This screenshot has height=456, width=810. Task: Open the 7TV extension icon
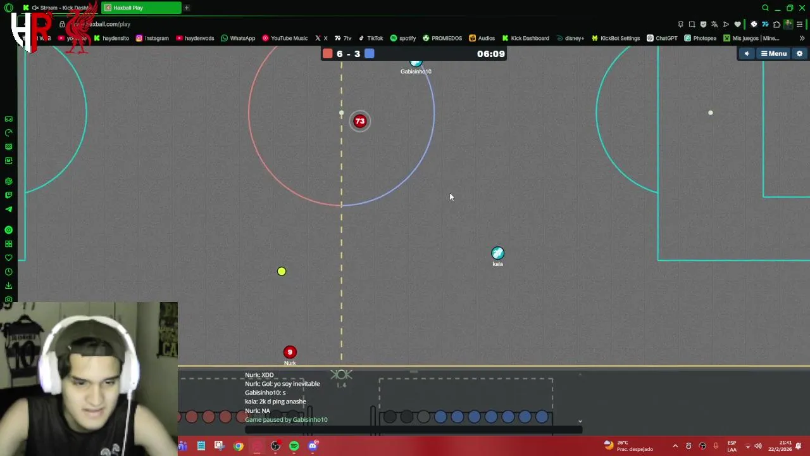point(765,24)
